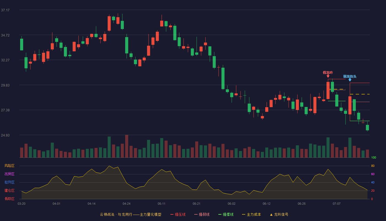
Task: Click the 弱龙抬头 signal text label
Action: [350, 77]
